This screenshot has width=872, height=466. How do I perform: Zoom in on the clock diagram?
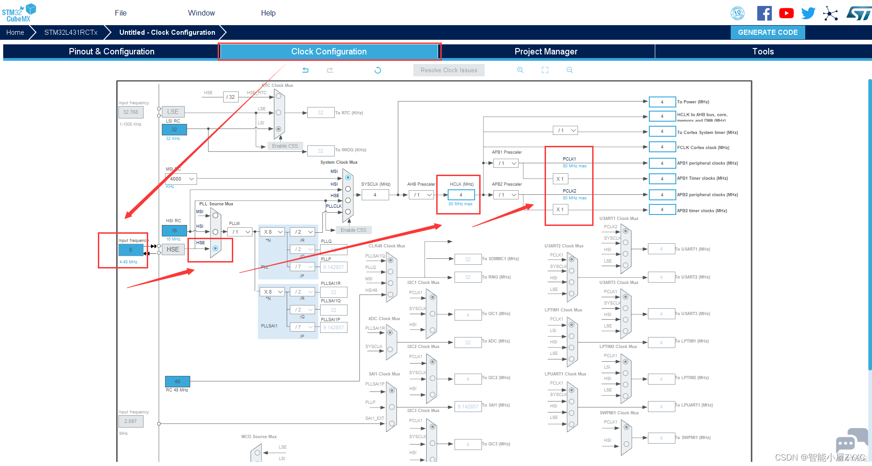(520, 70)
